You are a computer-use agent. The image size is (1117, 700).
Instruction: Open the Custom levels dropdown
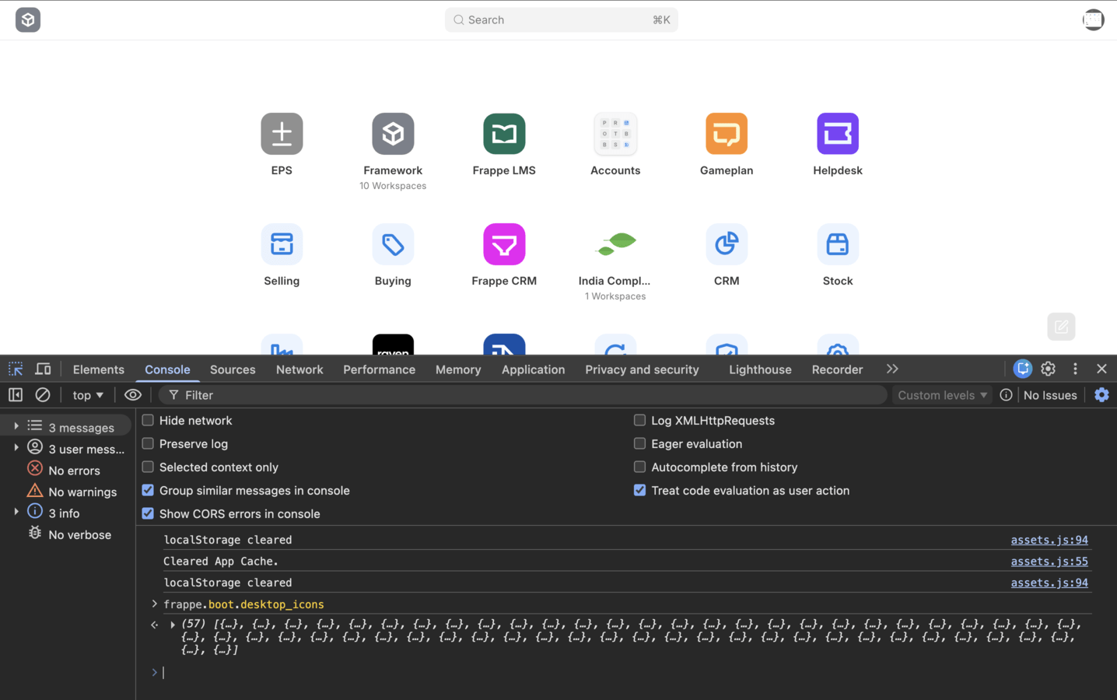click(941, 395)
